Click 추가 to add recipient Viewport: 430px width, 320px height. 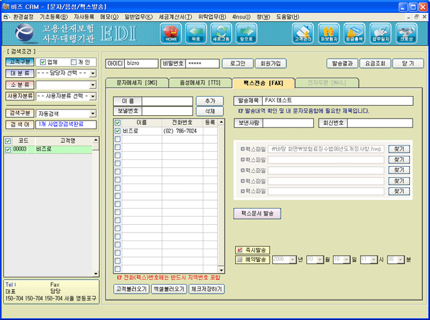(210, 101)
